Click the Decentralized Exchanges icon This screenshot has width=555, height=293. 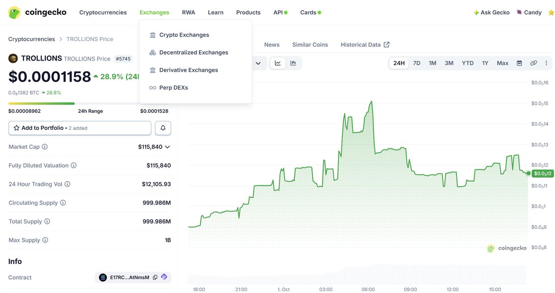coord(153,52)
